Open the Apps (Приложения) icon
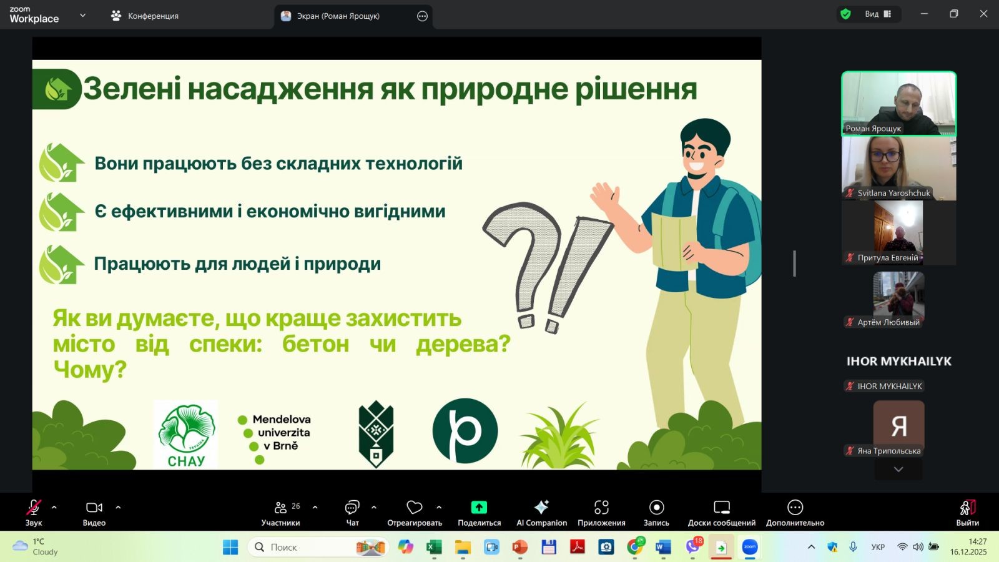This screenshot has height=562, width=999. (601, 508)
